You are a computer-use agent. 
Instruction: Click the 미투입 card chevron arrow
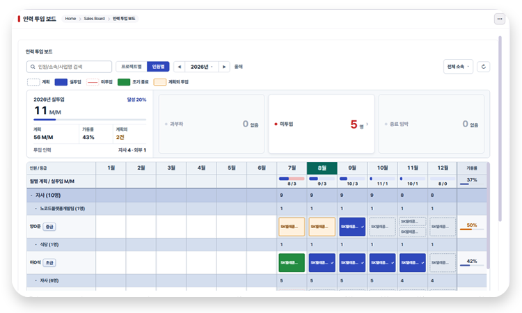[x=367, y=124]
